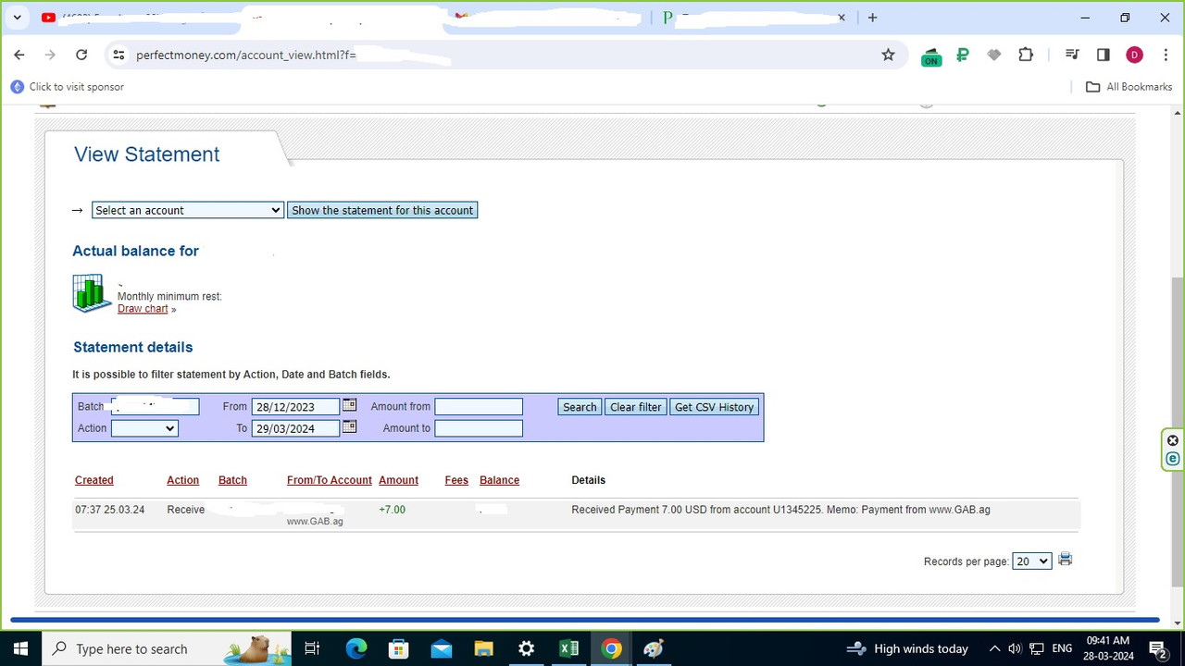This screenshot has width=1185, height=666.
Task: Open the Windows Start menu
Action: [x=20, y=648]
